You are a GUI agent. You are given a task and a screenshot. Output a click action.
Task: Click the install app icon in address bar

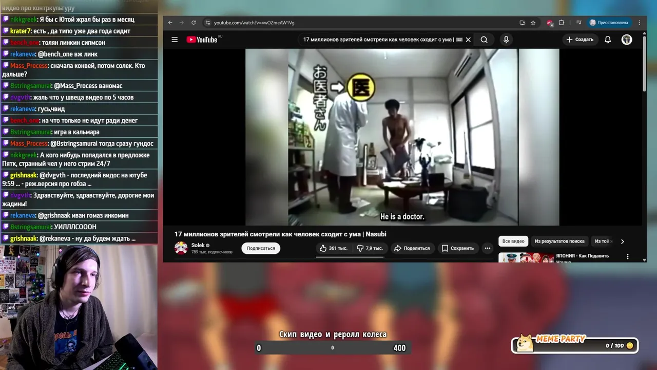point(522,23)
